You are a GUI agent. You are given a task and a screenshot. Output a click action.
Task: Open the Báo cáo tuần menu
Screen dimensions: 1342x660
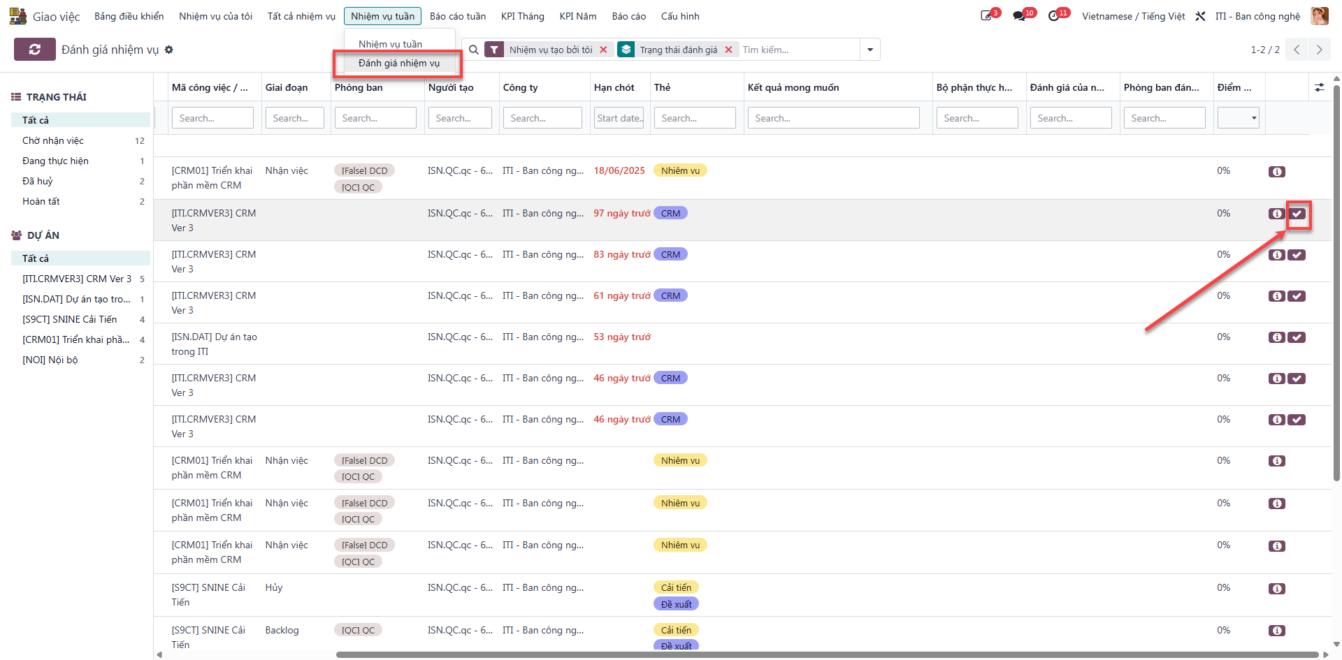tap(458, 16)
